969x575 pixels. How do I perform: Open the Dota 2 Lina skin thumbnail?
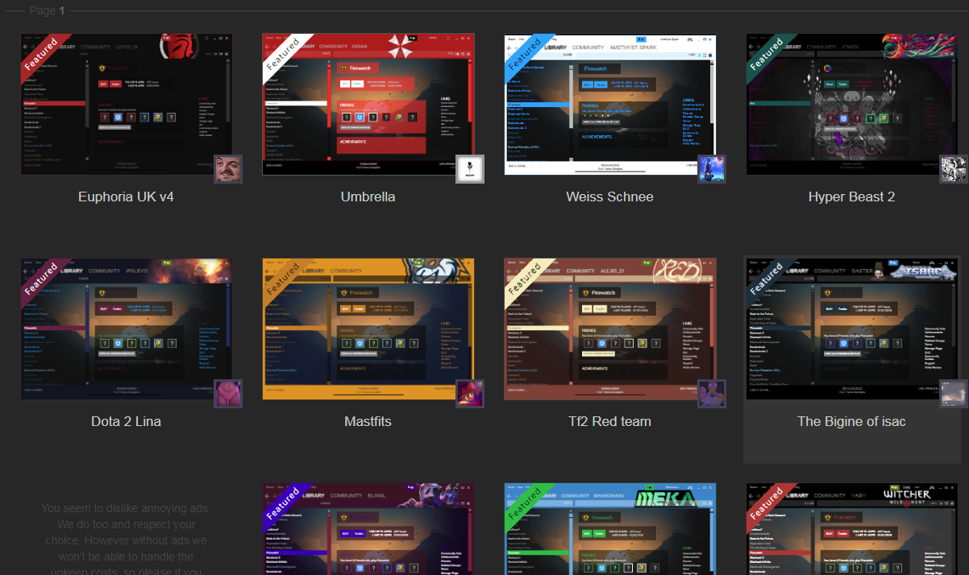tap(127, 329)
